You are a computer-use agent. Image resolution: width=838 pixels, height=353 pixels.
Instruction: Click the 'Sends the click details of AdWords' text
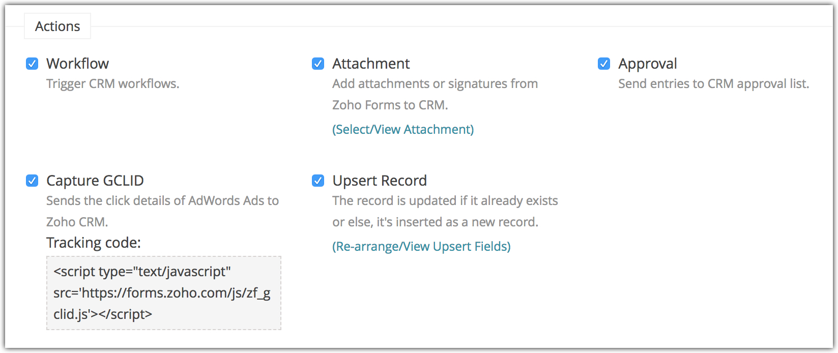pos(162,201)
